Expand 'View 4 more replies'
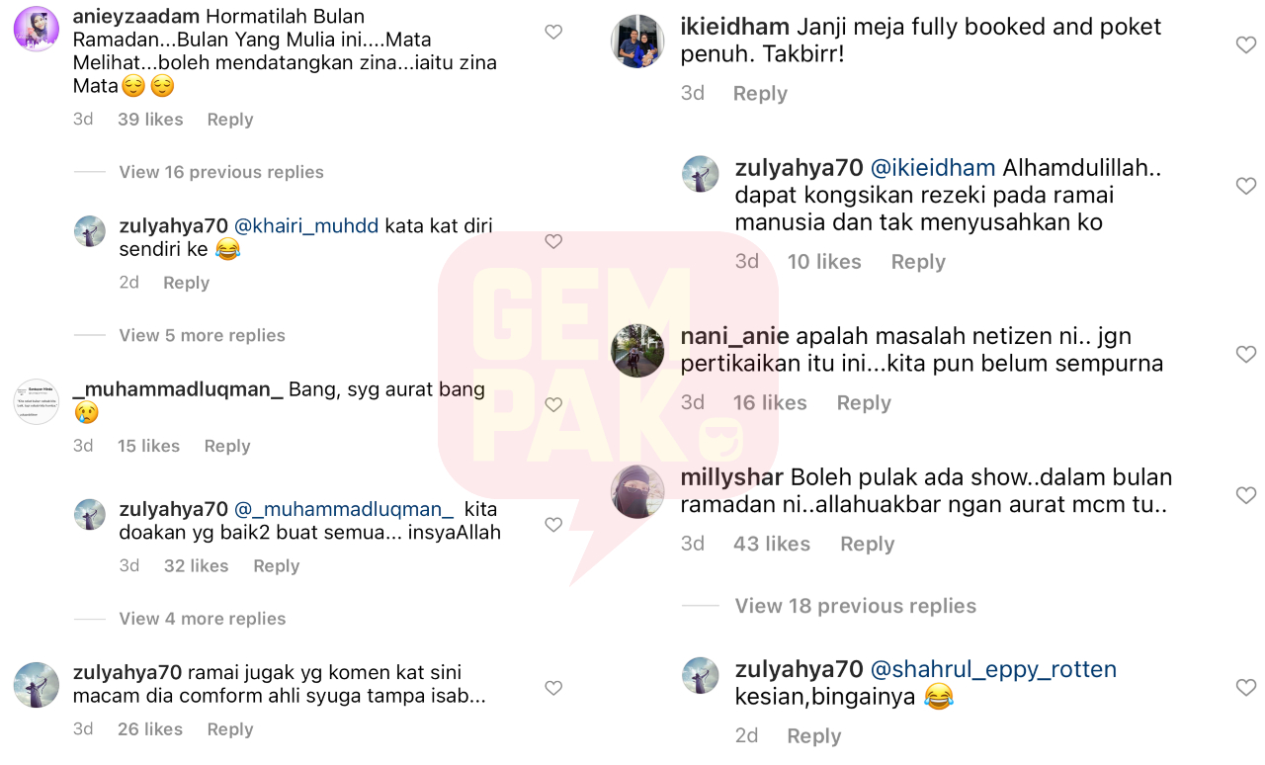This screenshot has width=1265, height=765. click(x=202, y=619)
